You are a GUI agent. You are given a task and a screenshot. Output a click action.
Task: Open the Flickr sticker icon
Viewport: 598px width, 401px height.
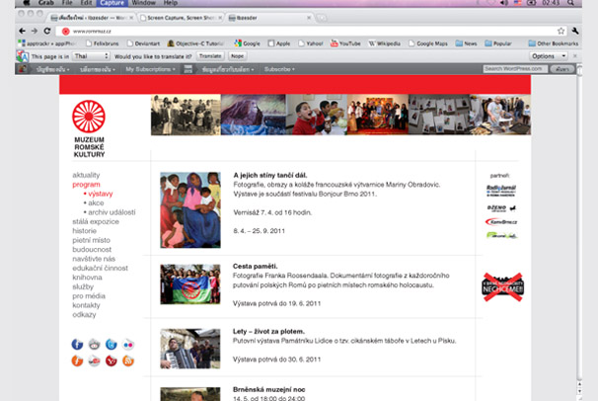[x=128, y=344]
